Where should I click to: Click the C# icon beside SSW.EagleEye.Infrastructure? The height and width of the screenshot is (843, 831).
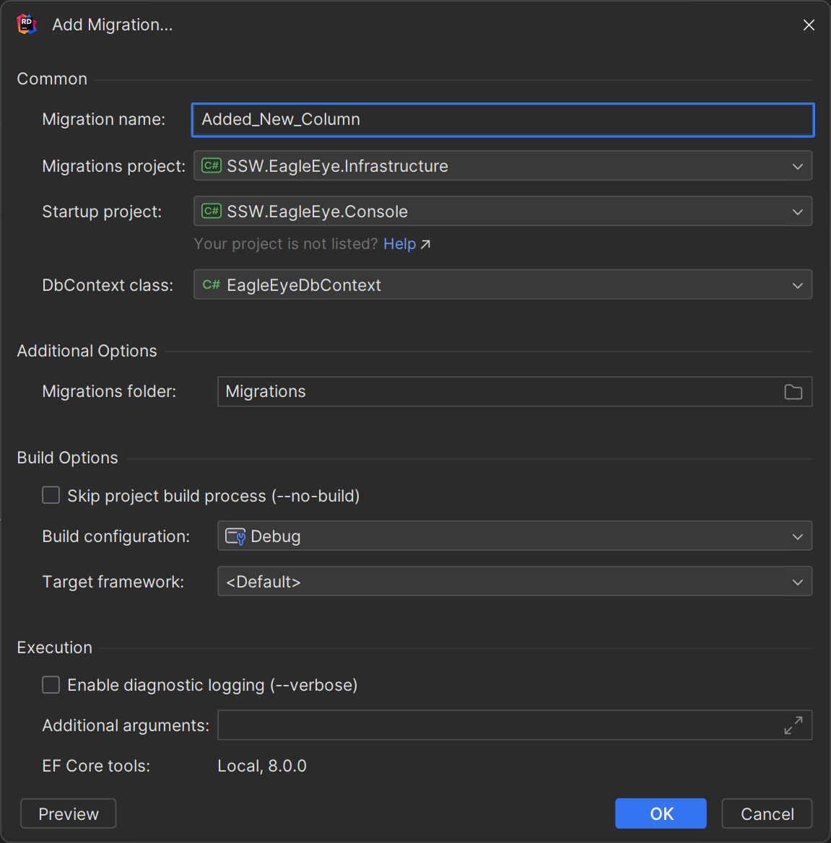click(211, 166)
